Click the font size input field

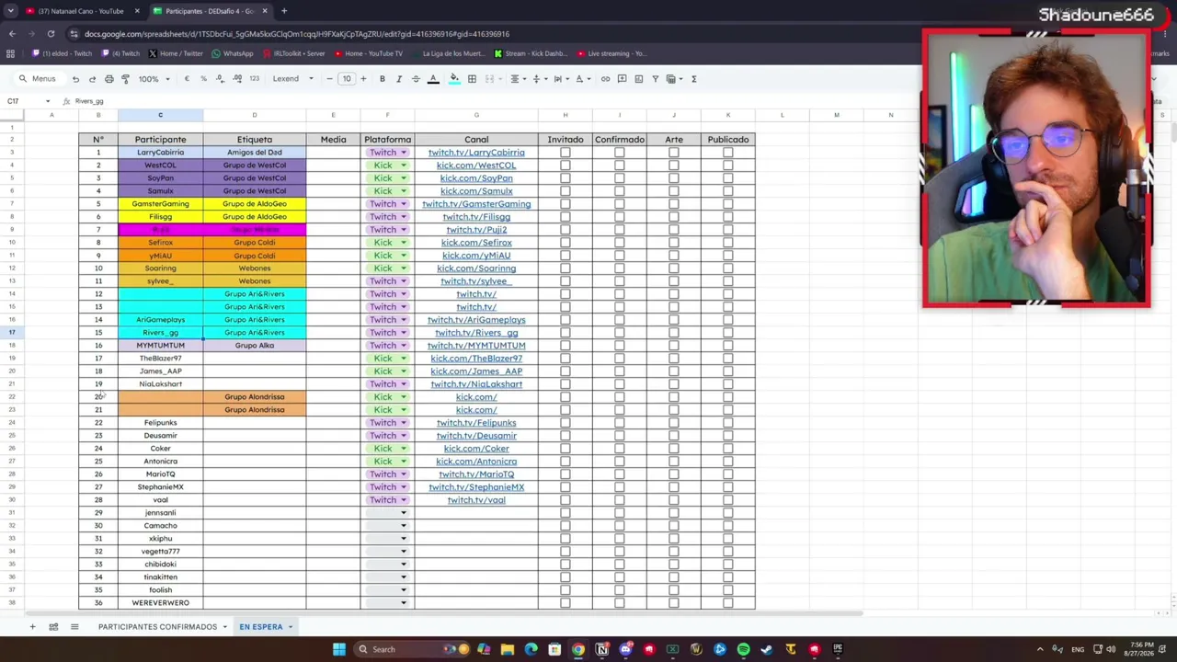[347, 79]
